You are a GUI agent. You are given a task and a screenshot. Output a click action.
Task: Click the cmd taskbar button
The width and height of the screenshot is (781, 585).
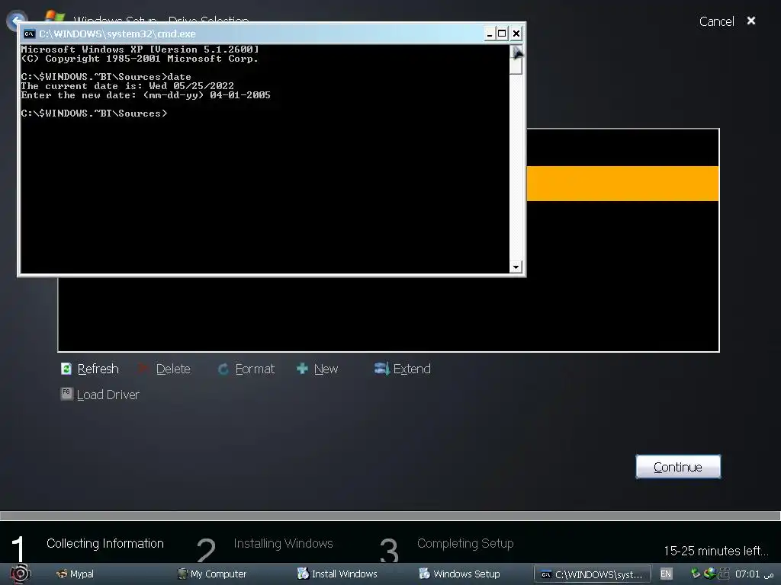(x=592, y=574)
